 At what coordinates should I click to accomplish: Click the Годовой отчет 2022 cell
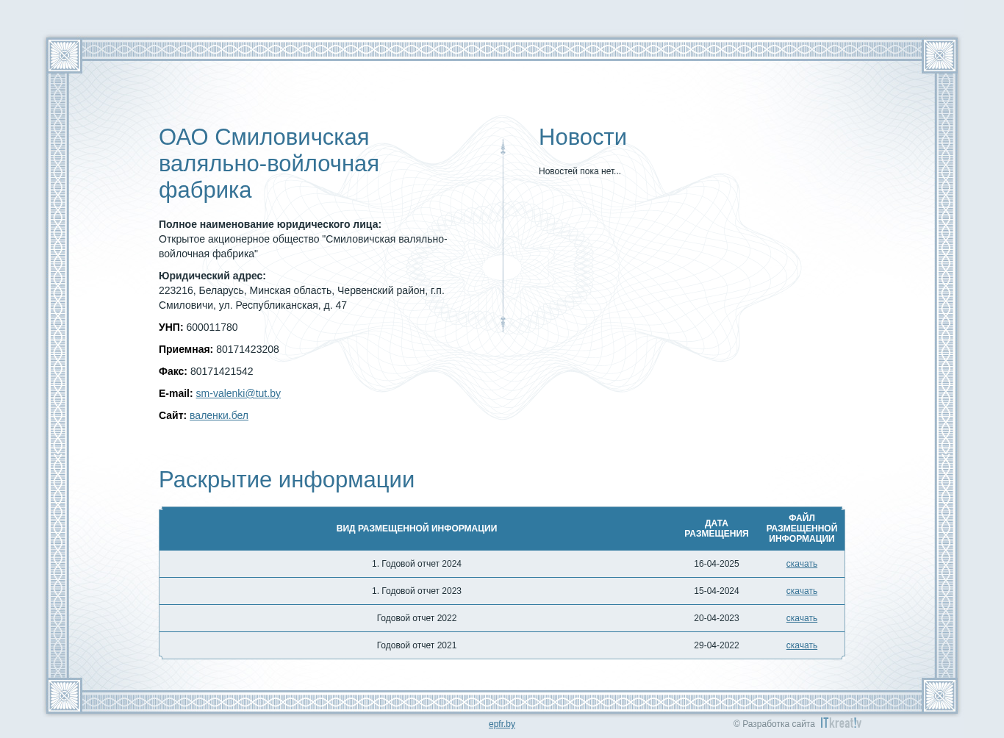click(417, 618)
